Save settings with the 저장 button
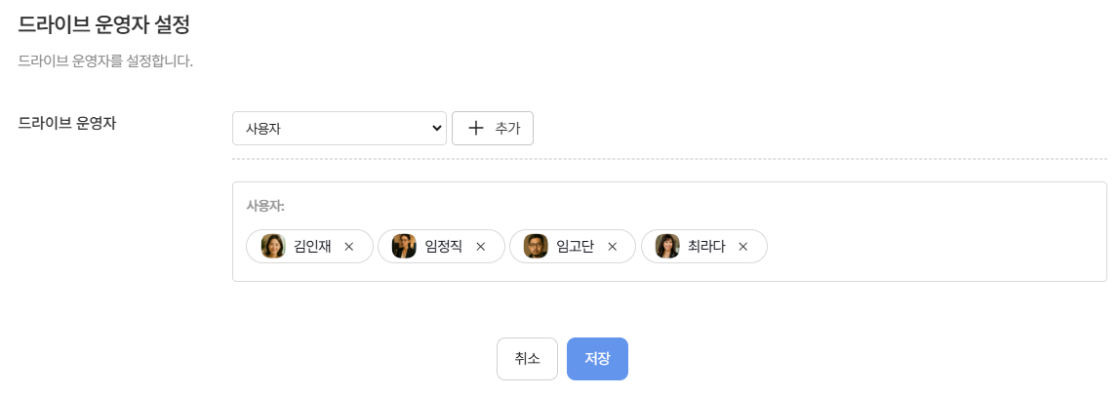1120x396 pixels. (597, 359)
